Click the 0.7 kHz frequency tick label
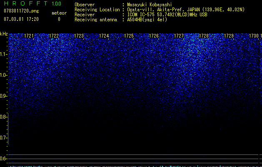Screen dimensions: 262x167 [3, 138]
